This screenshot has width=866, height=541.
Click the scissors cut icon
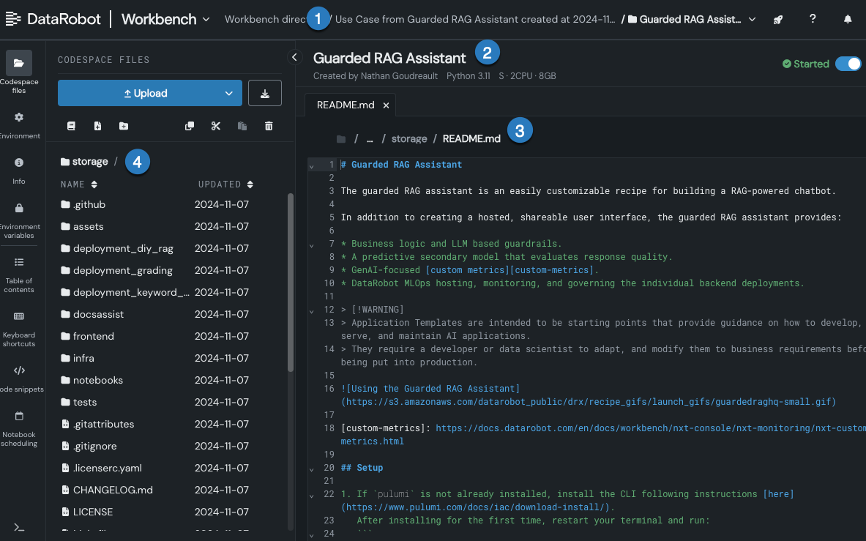[215, 126]
